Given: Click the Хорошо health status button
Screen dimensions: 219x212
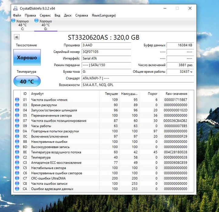Looking at the screenshot, I should pos(27,57).
